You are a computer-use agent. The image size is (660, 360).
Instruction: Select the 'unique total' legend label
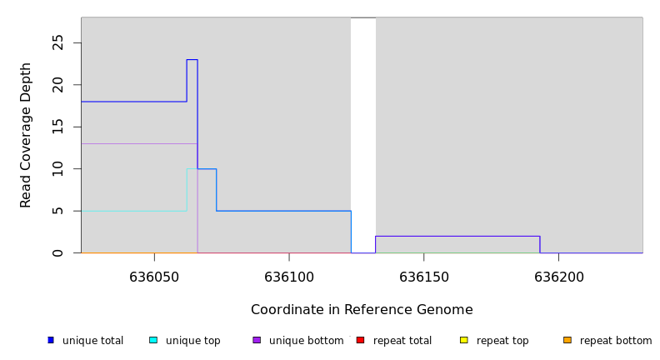pos(92,341)
